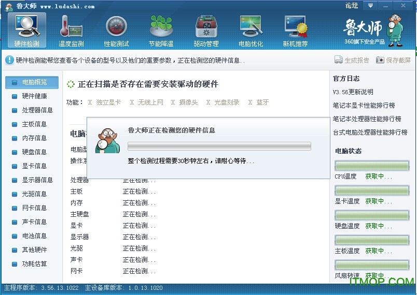Click the 蓝牙 feature indicator

tap(258, 102)
